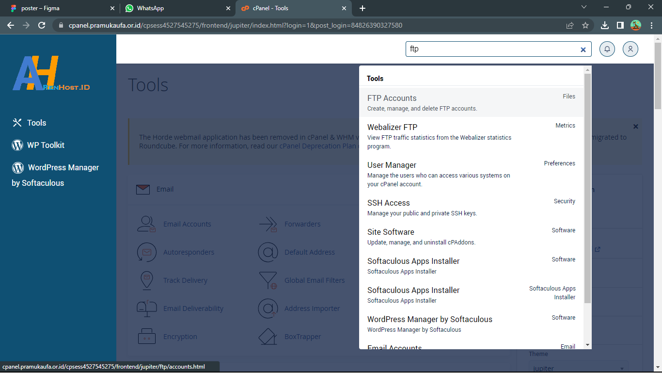Open the notifications bell
The height and width of the screenshot is (373, 662).
(x=607, y=49)
